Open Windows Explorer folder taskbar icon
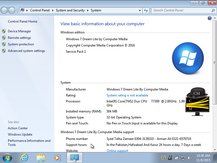Screen dimensions: 217x163 coord(41,158)
